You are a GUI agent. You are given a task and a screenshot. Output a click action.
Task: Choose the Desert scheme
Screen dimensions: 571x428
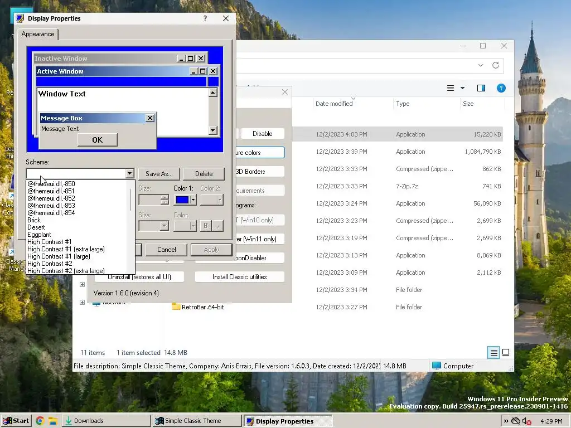point(36,227)
